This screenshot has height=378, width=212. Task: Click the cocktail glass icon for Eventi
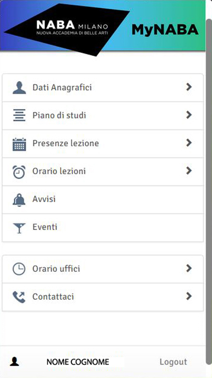pyautogui.click(x=19, y=228)
